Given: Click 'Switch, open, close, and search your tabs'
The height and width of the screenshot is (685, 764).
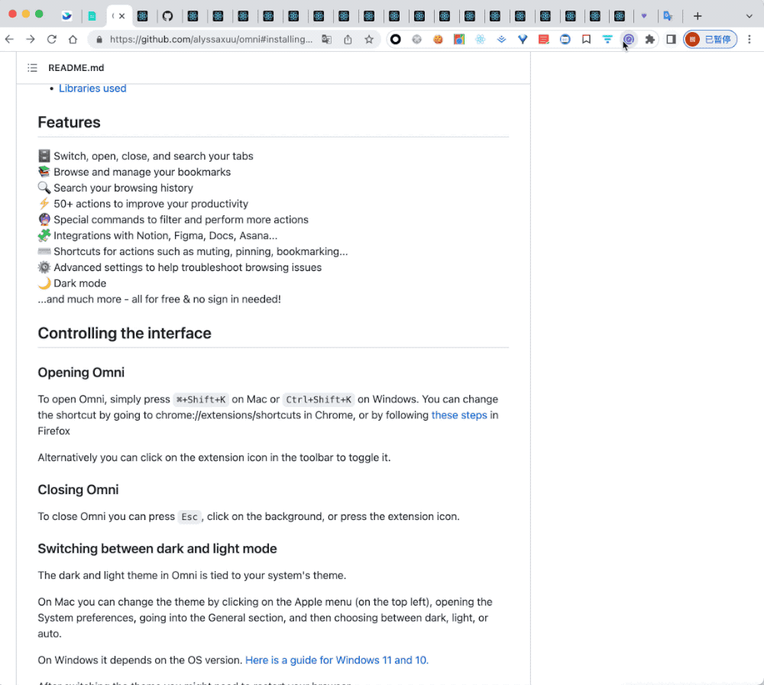Looking at the screenshot, I should point(154,156).
